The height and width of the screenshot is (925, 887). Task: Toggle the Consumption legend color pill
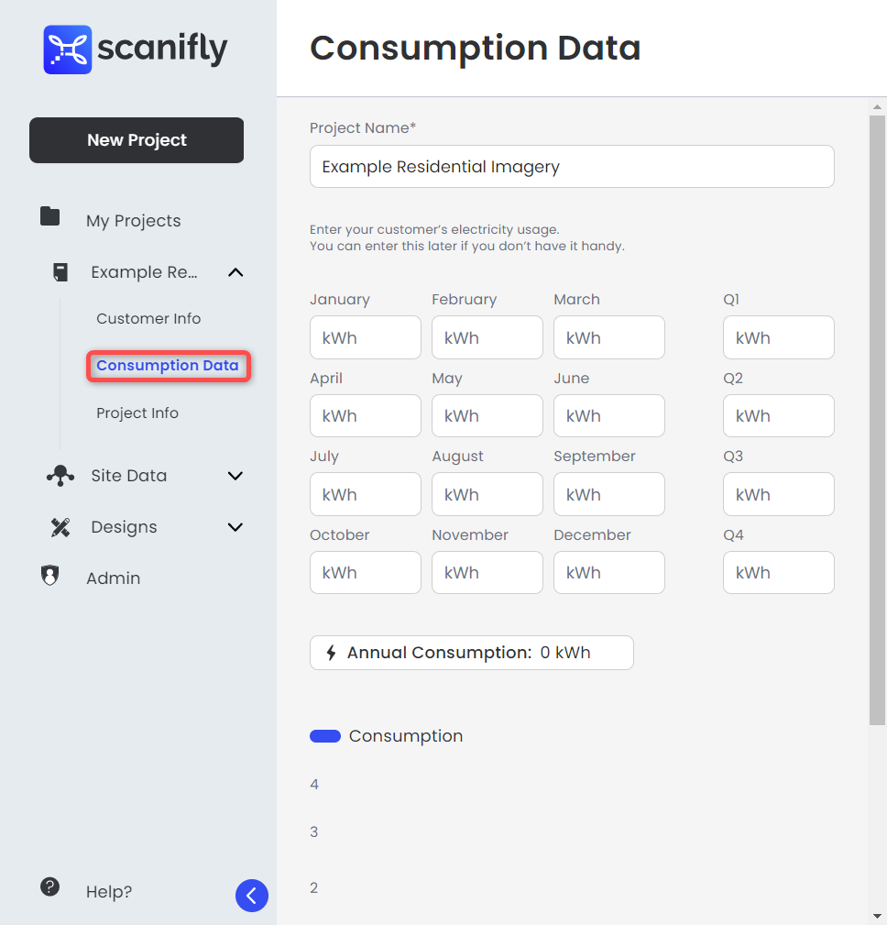325,735
